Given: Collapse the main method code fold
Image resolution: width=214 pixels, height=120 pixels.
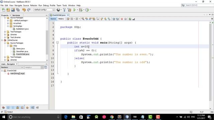Looking at the screenshot, I should [58, 43].
